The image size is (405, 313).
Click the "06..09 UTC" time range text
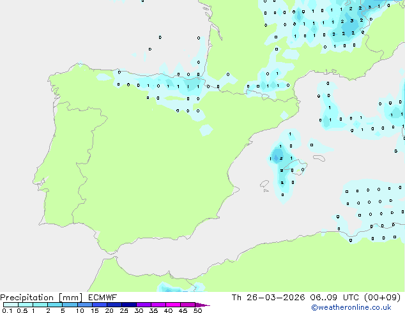(334, 298)
